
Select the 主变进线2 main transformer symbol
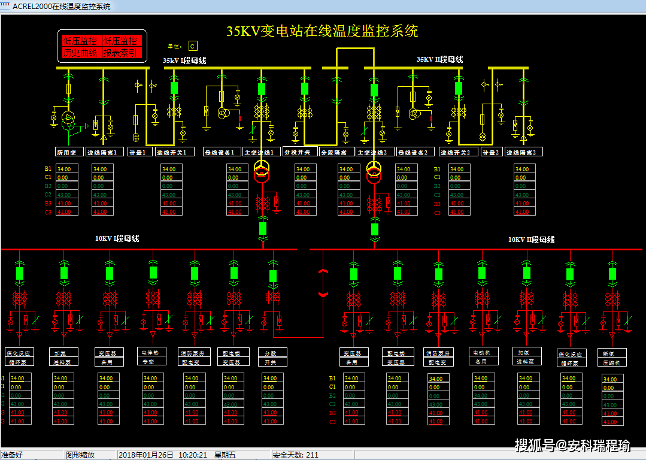(374, 171)
